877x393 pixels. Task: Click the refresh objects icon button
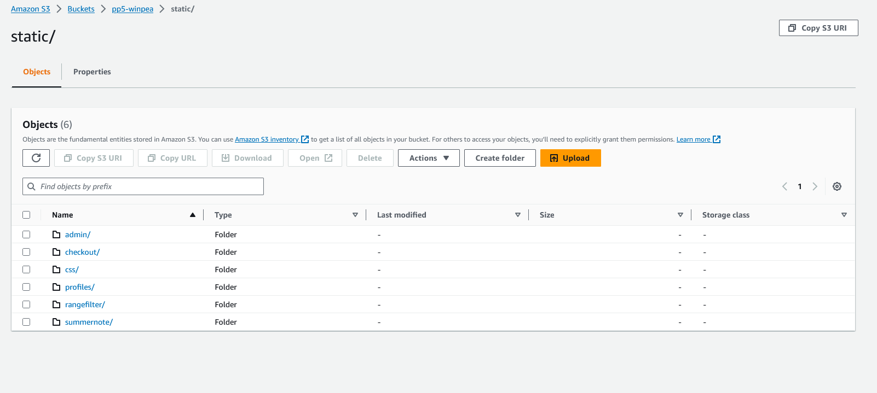click(36, 158)
